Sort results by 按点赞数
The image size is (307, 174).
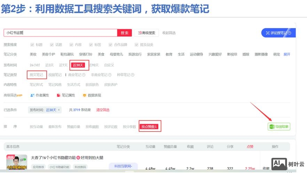pos(149,127)
